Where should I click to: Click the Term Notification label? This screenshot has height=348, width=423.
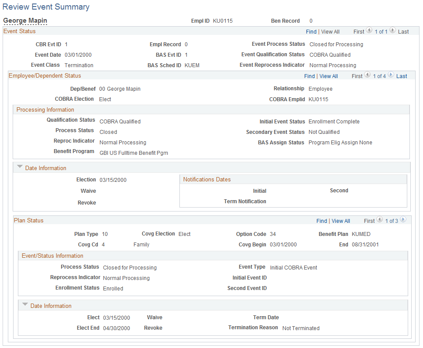(245, 201)
